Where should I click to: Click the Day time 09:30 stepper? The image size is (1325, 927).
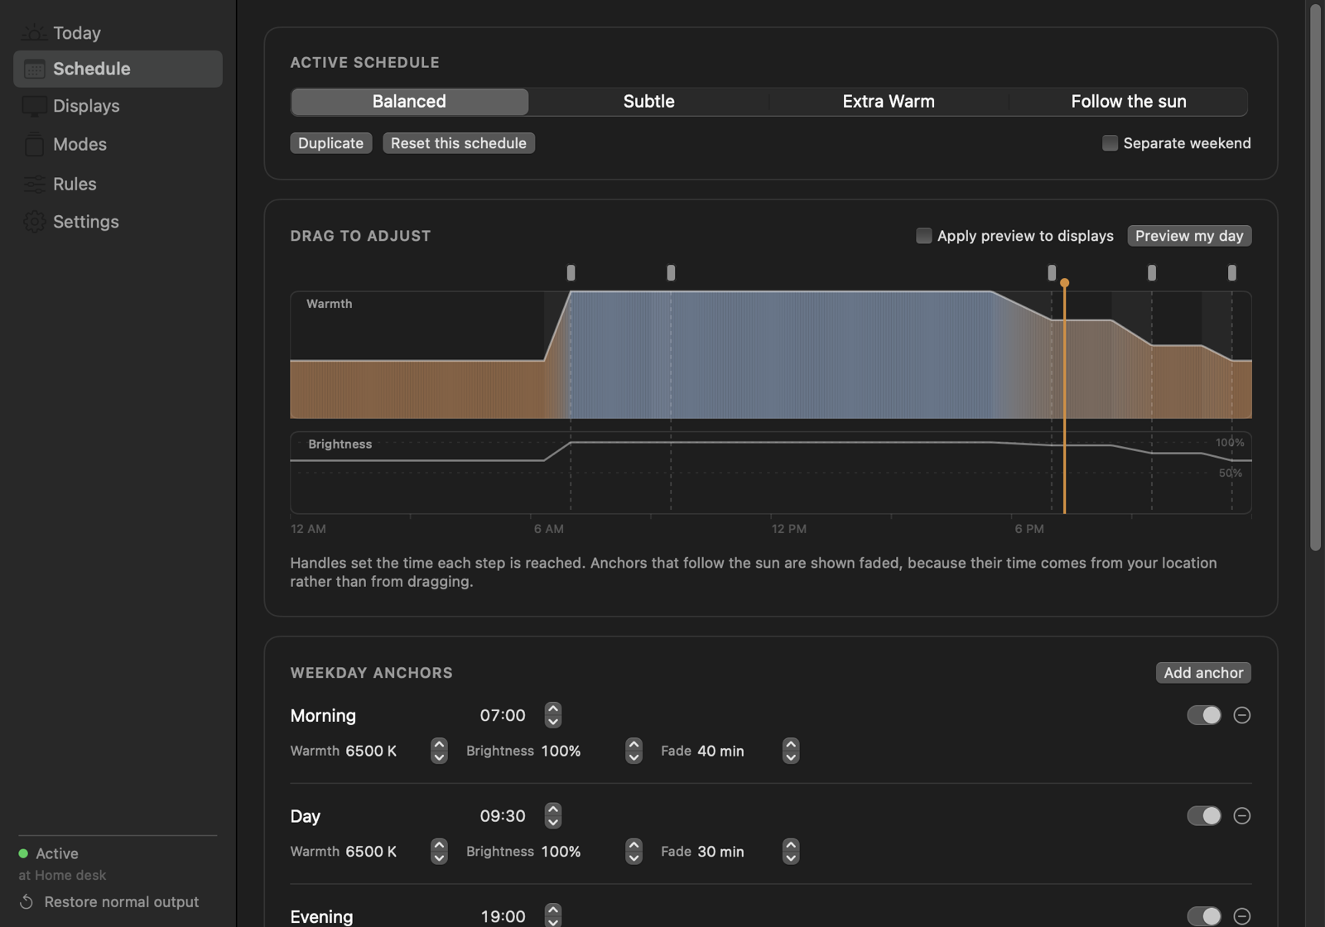click(x=553, y=816)
